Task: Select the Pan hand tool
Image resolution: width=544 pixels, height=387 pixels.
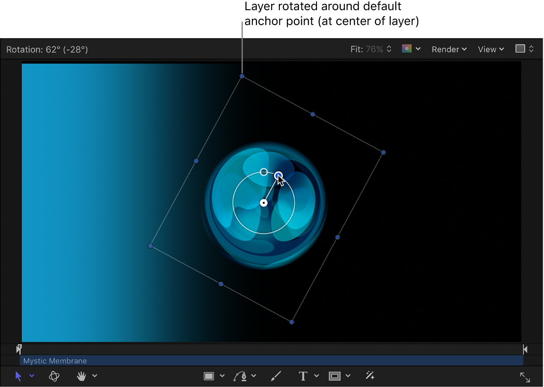Action: pos(82,376)
